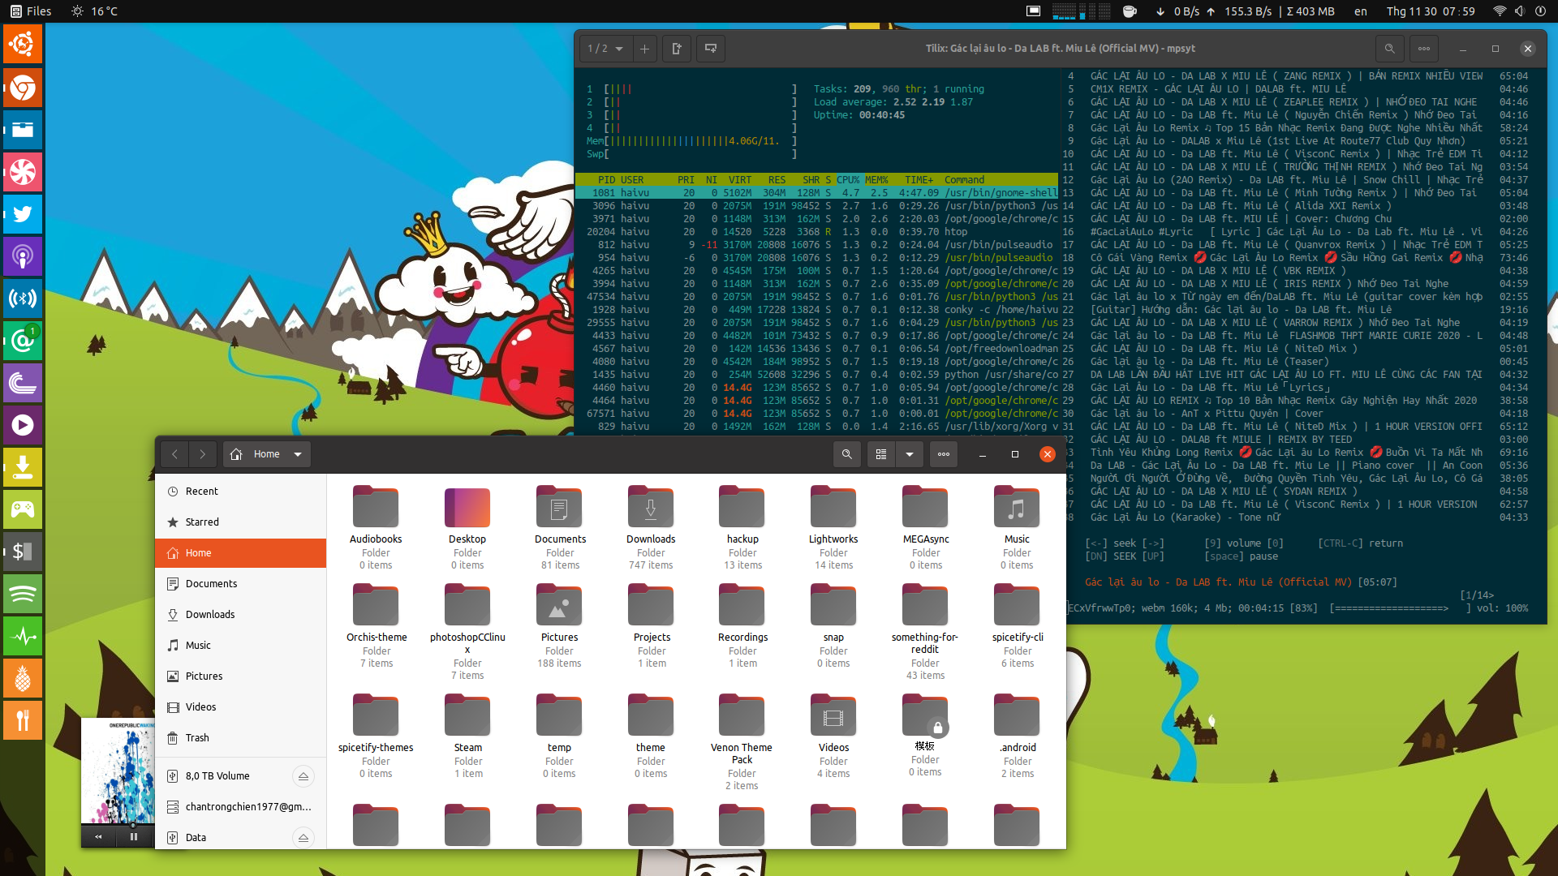Open the Twitter app in the dock
1558x876 pixels.
23,214
